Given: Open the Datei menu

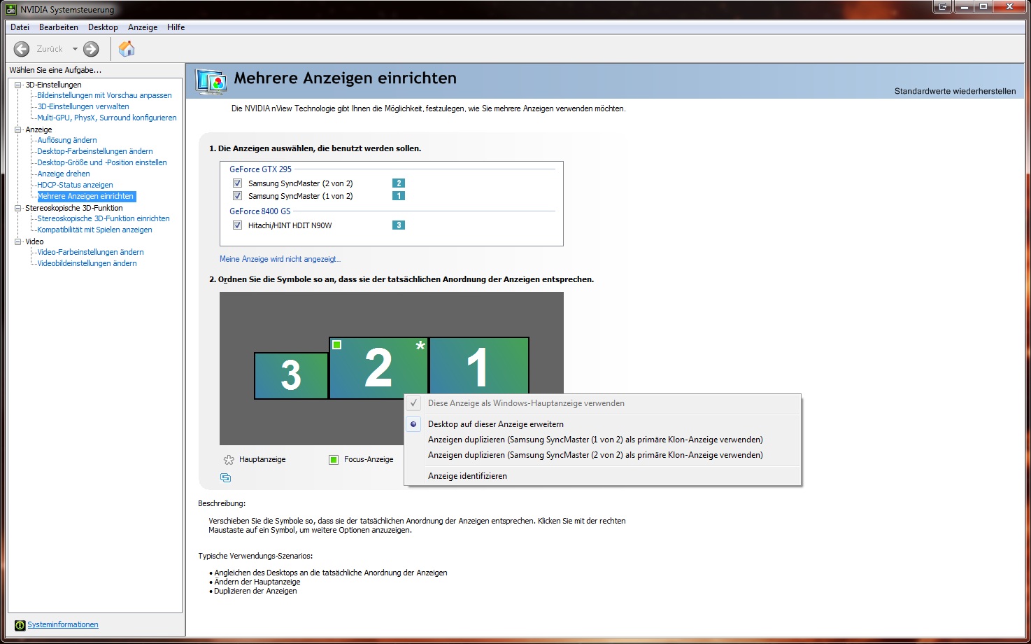Looking at the screenshot, I should pos(20,27).
